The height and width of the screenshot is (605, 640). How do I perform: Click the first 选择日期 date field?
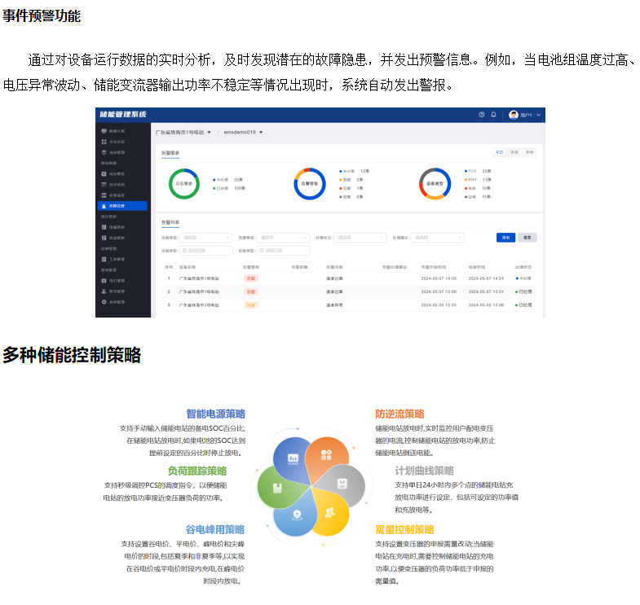[x=206, y=251]
